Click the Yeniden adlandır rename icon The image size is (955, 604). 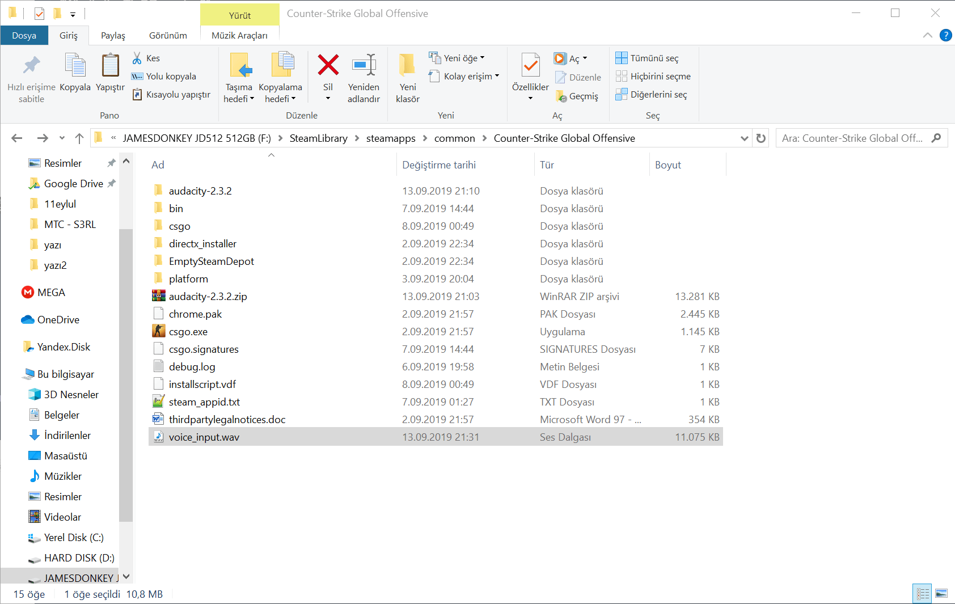tap(364, 65)
